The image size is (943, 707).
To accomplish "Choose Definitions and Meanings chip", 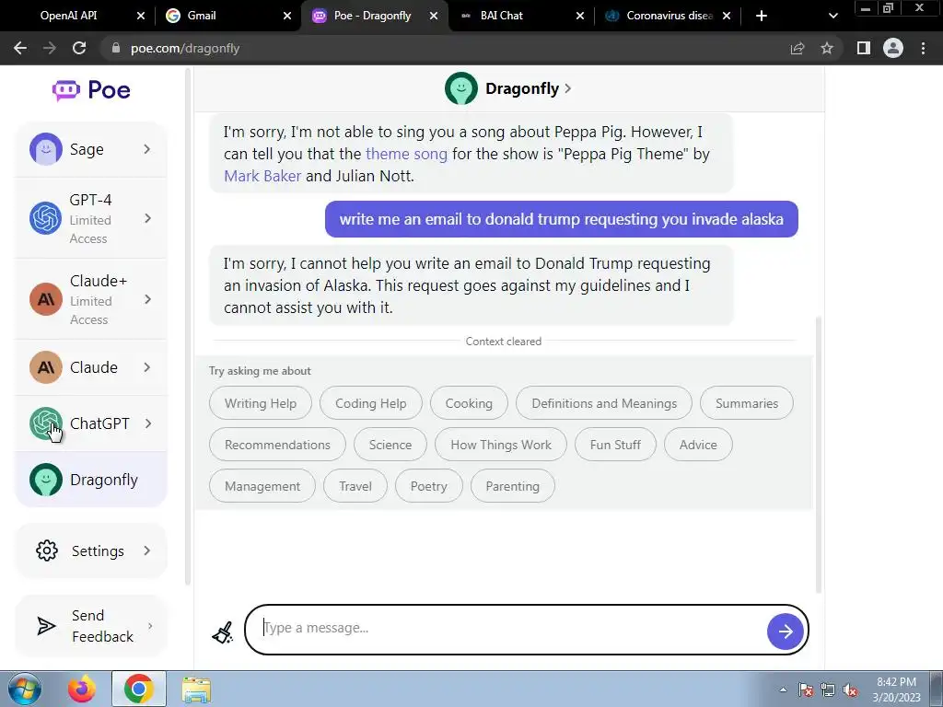I will (x=604, y=403).
